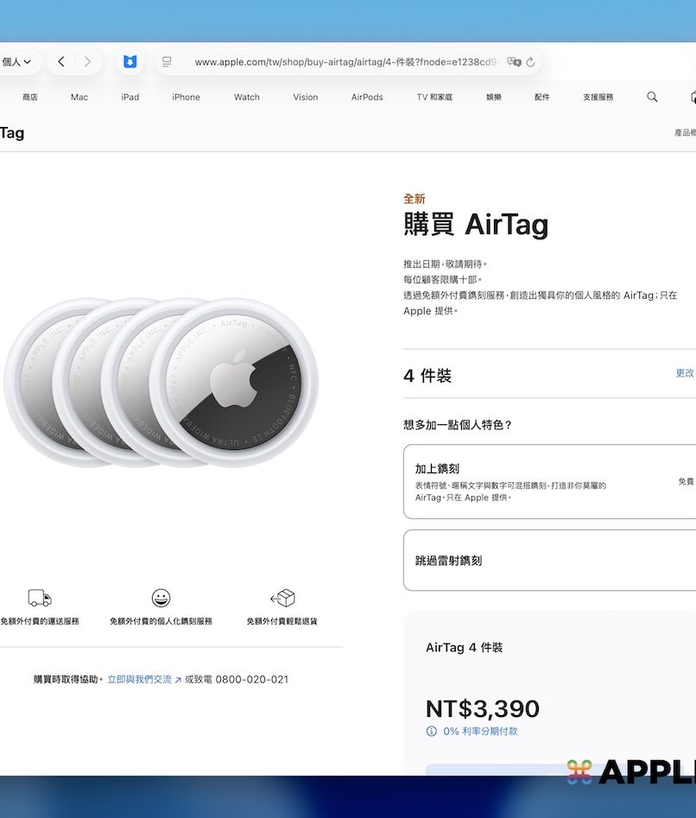Click 更改 link next to 4 件裝

pos(684,373)
